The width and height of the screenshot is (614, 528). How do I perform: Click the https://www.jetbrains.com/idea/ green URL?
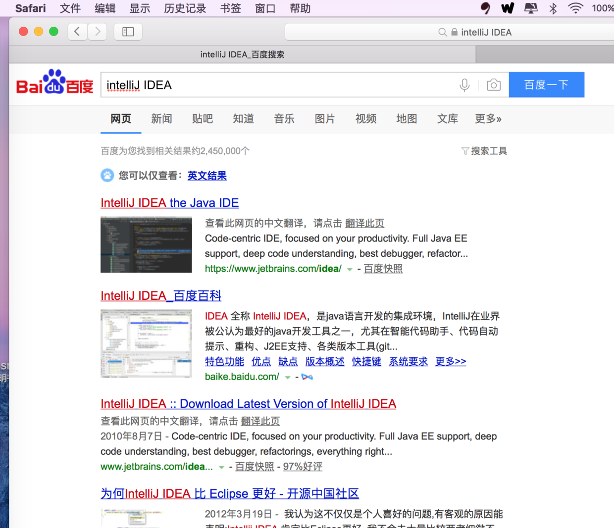[x=273, y=269]
